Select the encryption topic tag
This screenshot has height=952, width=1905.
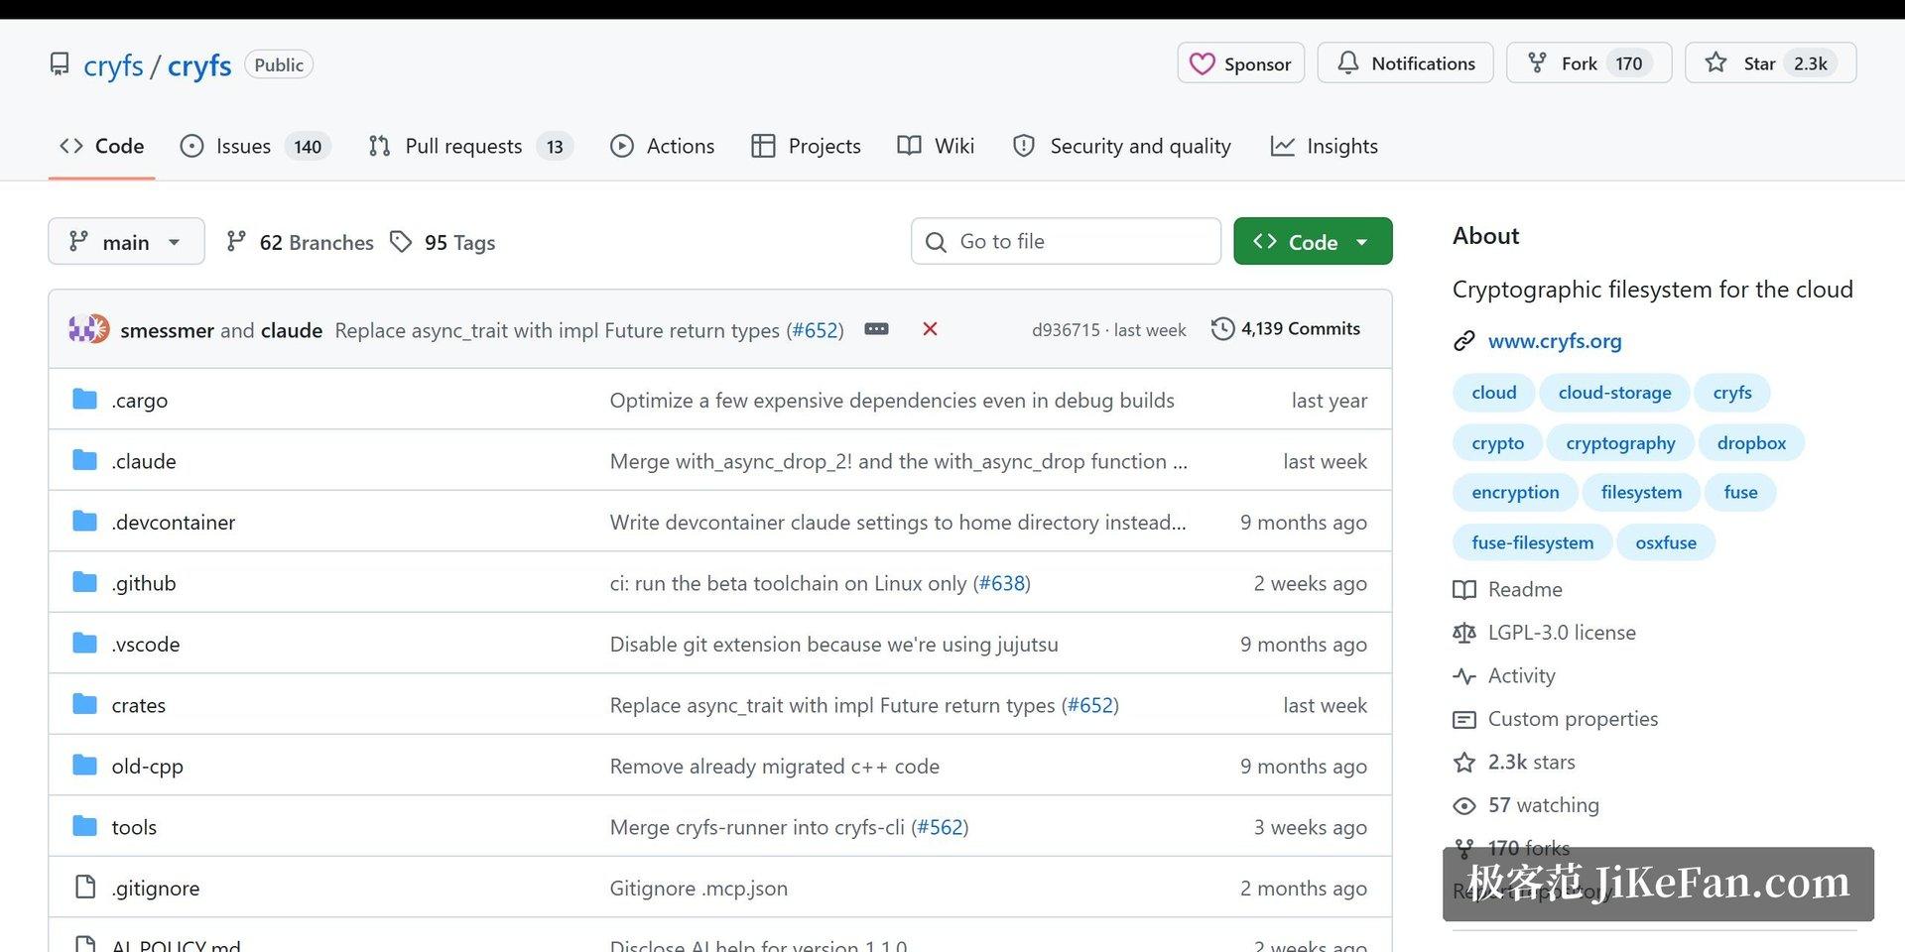[1515, 493]
